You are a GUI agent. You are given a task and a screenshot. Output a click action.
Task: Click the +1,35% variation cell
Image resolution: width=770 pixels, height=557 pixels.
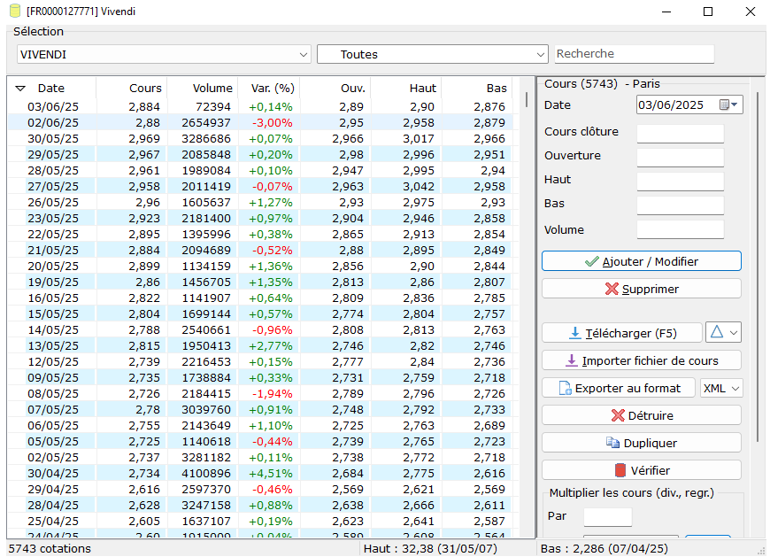[x=270, y=282]
